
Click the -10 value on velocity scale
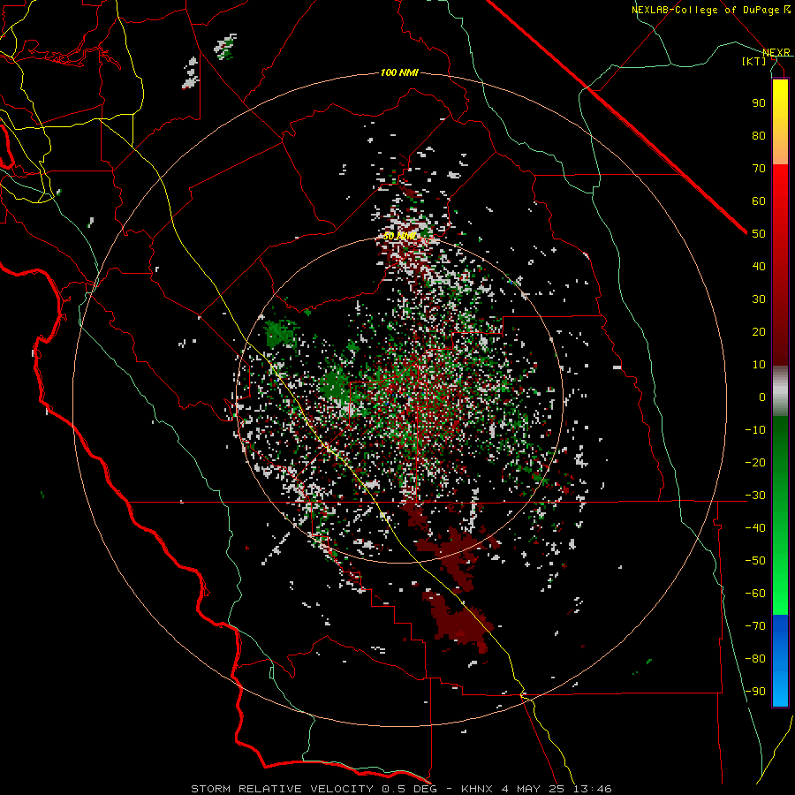pyautogui.click(x=755, y=430)
